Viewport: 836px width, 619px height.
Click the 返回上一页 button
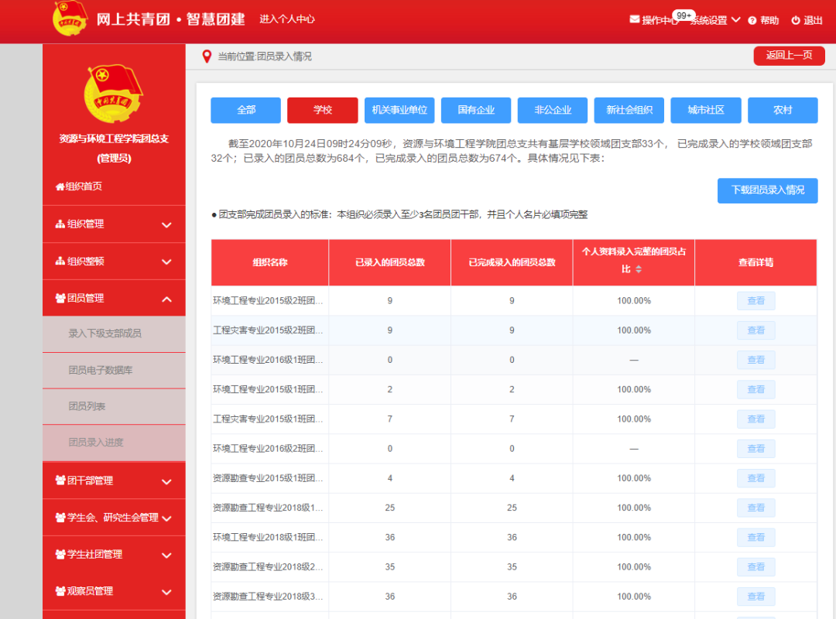tap(789, 56)
